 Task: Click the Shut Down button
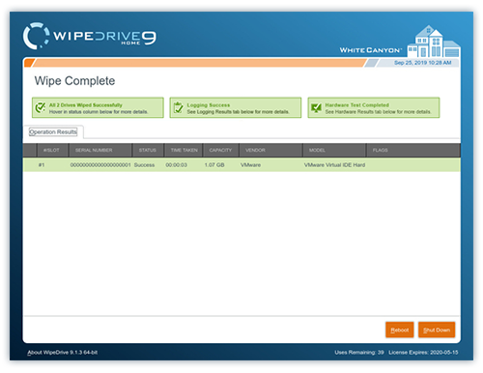point(437,330)
